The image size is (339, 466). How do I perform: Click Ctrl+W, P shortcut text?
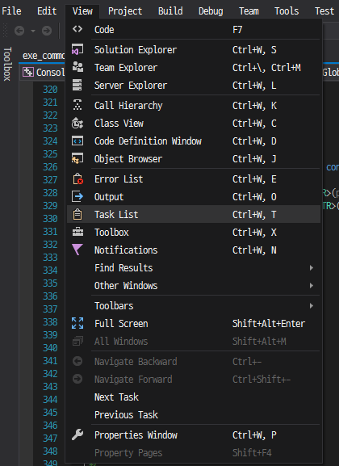click(x=254, y=435)
